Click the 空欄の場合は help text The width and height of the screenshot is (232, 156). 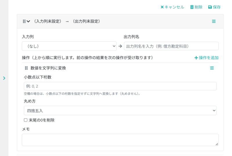(82, 94)
